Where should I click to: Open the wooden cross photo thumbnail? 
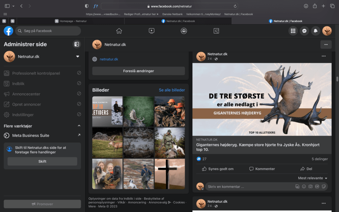coord(169,174)
